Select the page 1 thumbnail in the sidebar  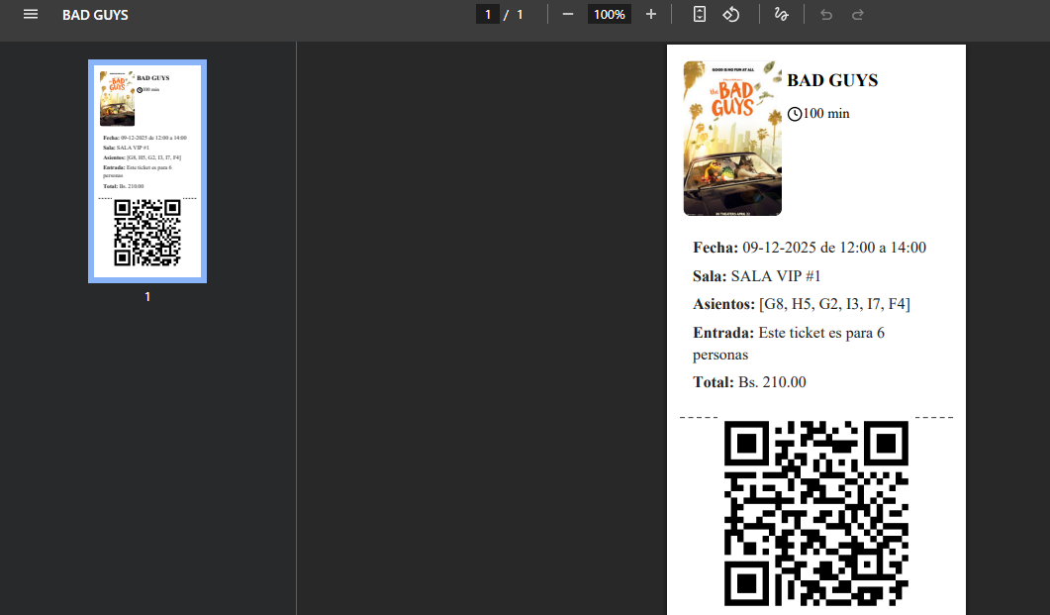click(146, 170)
